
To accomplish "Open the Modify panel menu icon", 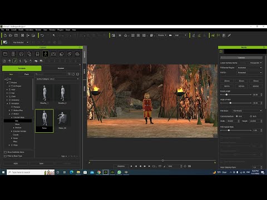I will [221, 52].
